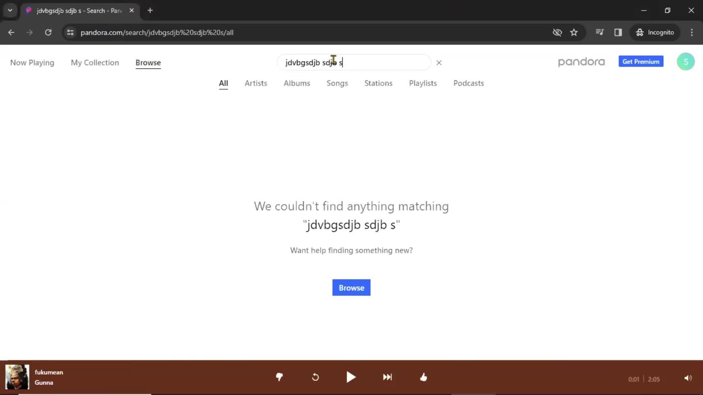The height and width of the screenshot is (395, 703).
Task: Select the Artists filter tab
Action: 256,82
